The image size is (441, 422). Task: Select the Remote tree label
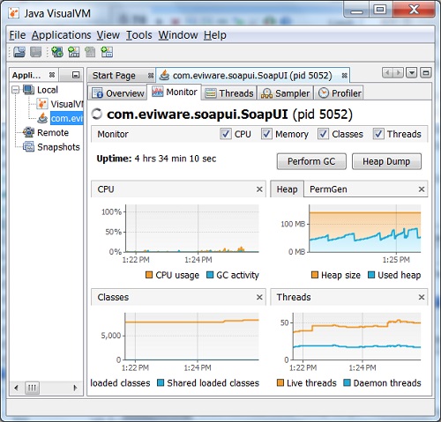(53, 132)
